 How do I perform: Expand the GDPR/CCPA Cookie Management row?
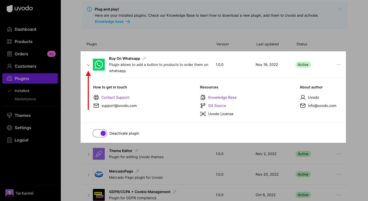pos(88,195)
